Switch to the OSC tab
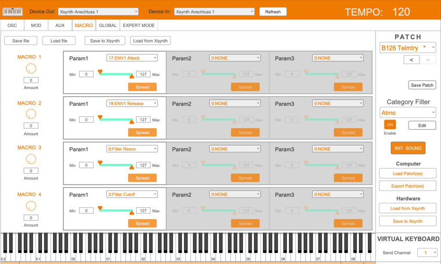The height and width of the screenshot is (264, 441). [12, 25]
